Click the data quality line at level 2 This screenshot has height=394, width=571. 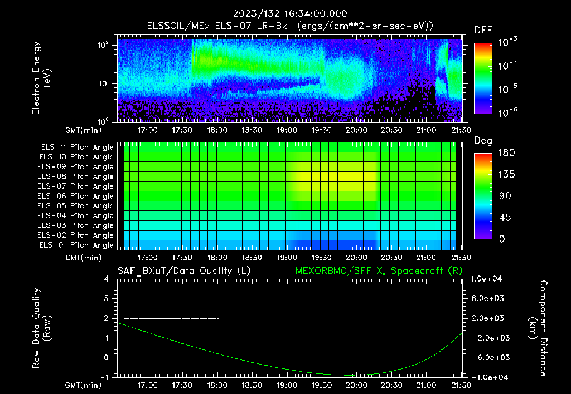[x=171, y=318]
